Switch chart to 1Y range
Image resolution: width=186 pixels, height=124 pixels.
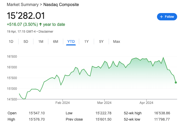coord(86,42)
